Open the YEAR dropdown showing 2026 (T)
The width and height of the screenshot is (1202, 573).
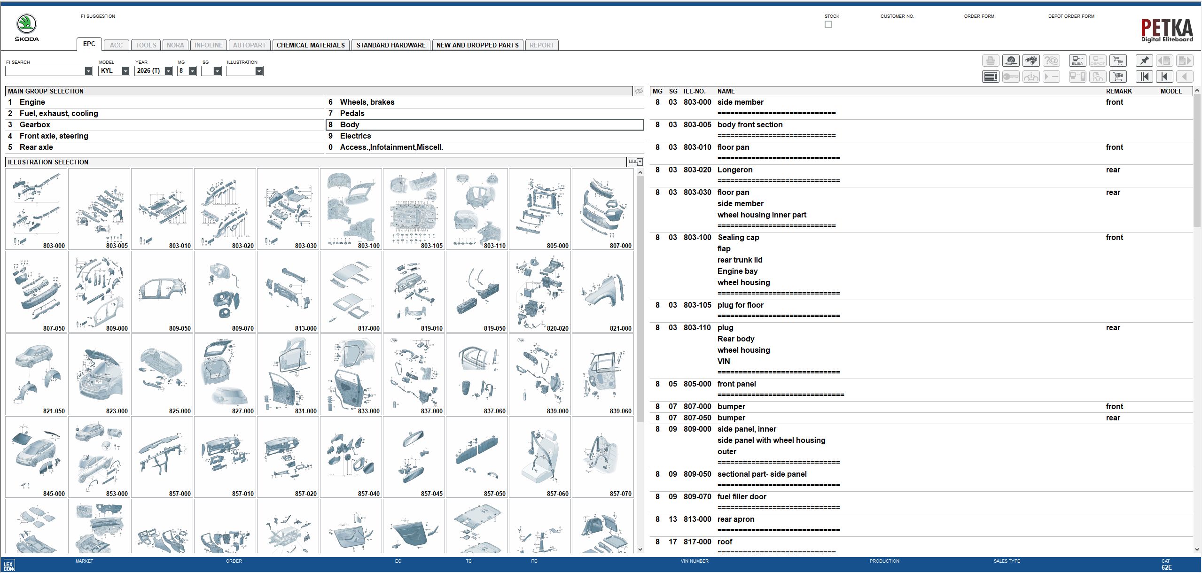168,71
